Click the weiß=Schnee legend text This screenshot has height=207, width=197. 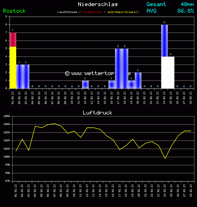click(69, 12)
